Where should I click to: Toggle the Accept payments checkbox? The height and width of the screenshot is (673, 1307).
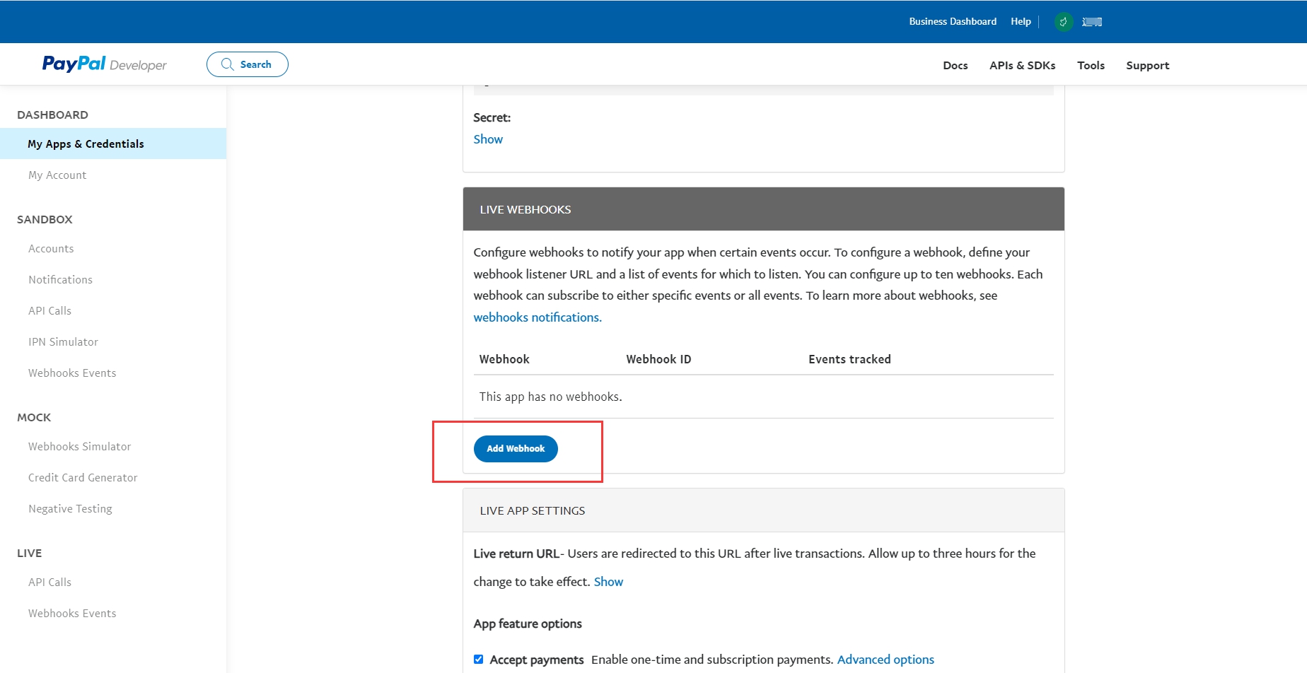[x=479, y=659]
